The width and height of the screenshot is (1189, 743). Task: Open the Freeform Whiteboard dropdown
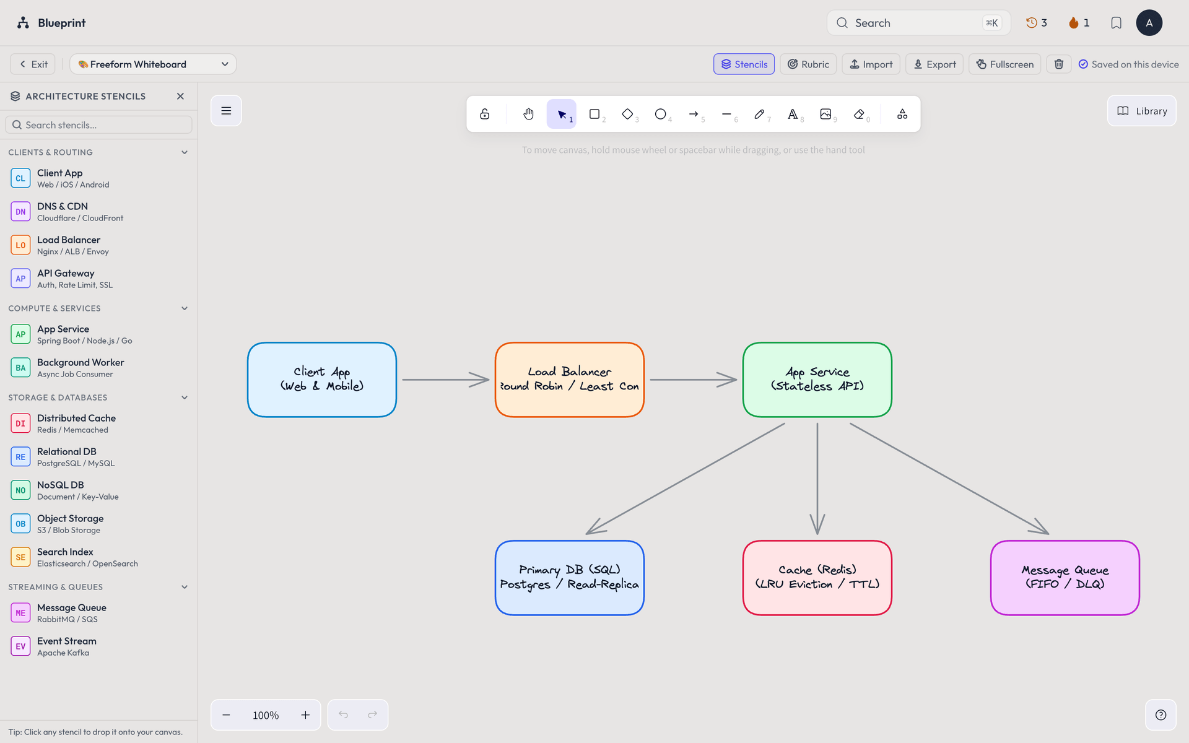[153, 64]
